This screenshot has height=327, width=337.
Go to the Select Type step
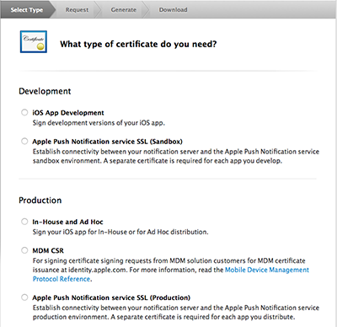pos(27,10)
